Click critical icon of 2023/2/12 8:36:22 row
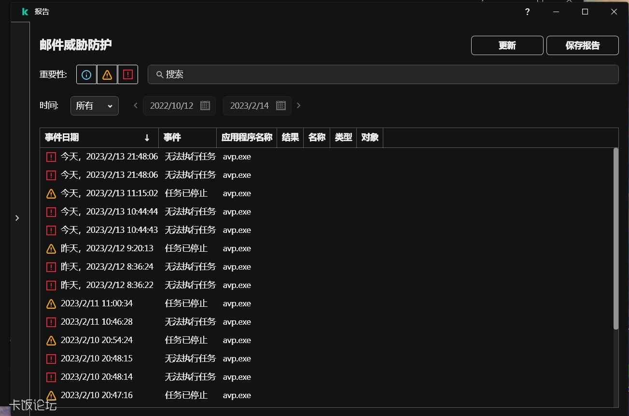This screenshot has width=629, height=416. [x=51, y=285]
